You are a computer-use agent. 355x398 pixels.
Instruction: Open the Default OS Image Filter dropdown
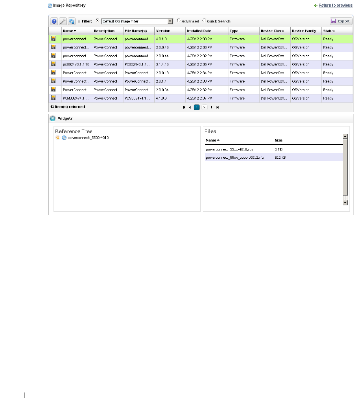(170, 21)
